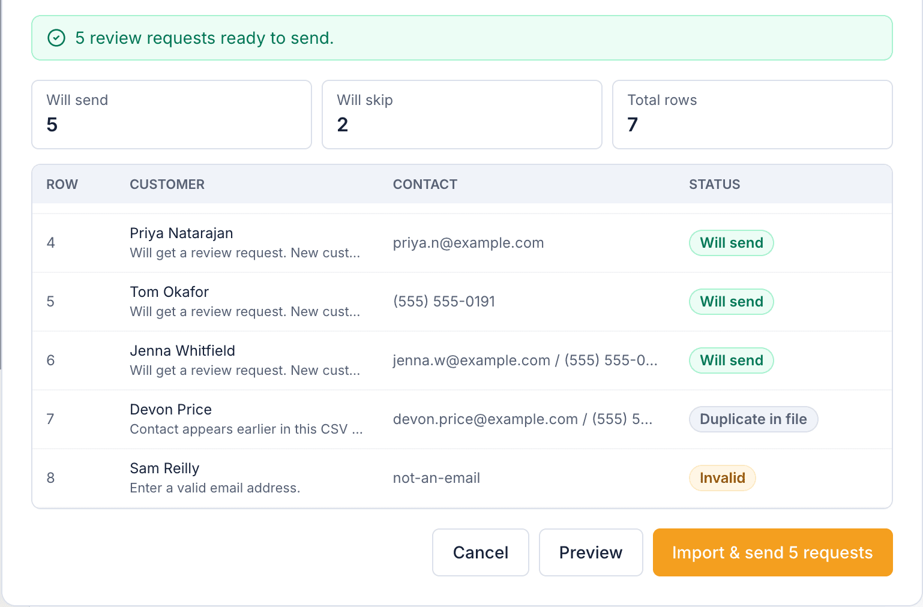Click 'Enter a valid email address.' message
This screenshot has height=607, width=923.
(x=215, y=488)
